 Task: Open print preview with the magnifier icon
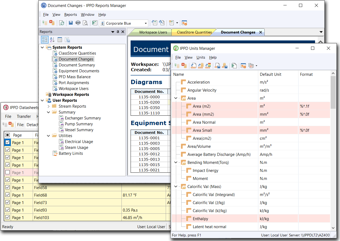click(85, 23)
